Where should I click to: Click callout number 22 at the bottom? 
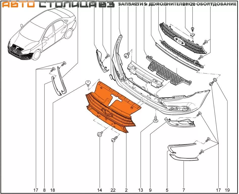tap(113, 190)
